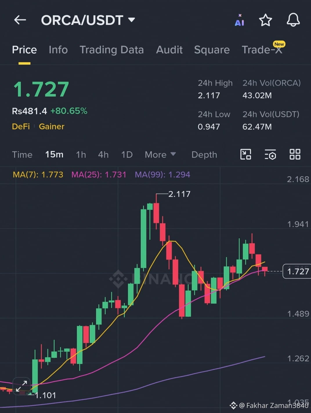
Task: Switch chart to 1D interval
Action: pos(127,155)
